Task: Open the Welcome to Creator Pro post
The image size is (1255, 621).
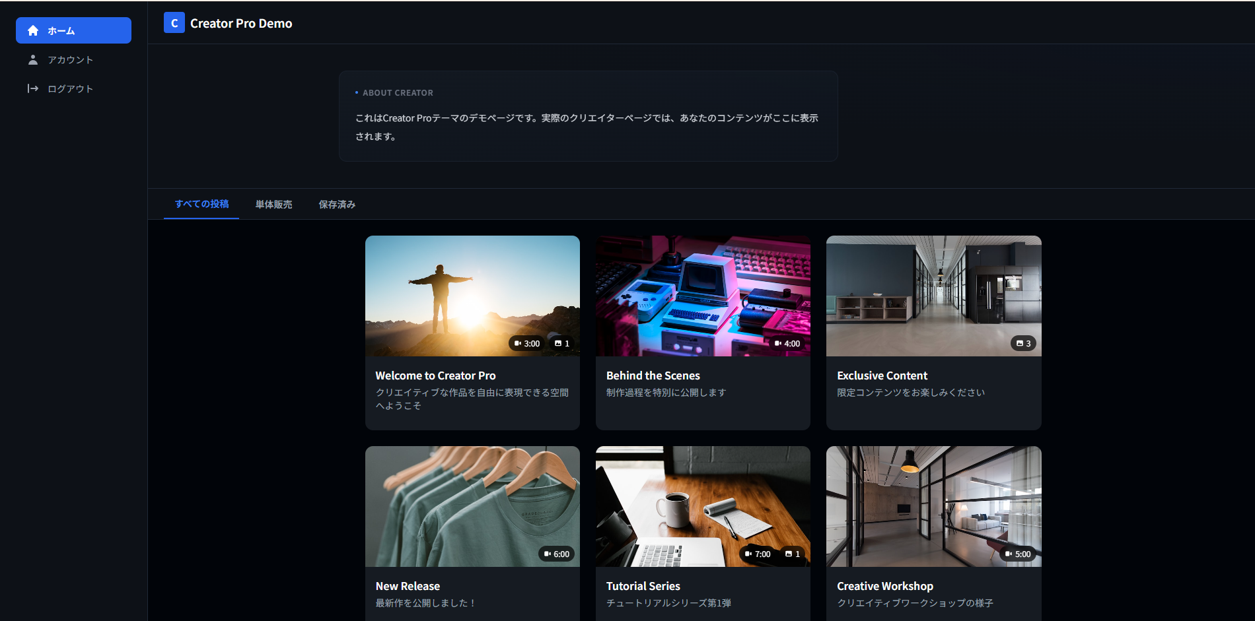Action: click(x=435, y=375)
